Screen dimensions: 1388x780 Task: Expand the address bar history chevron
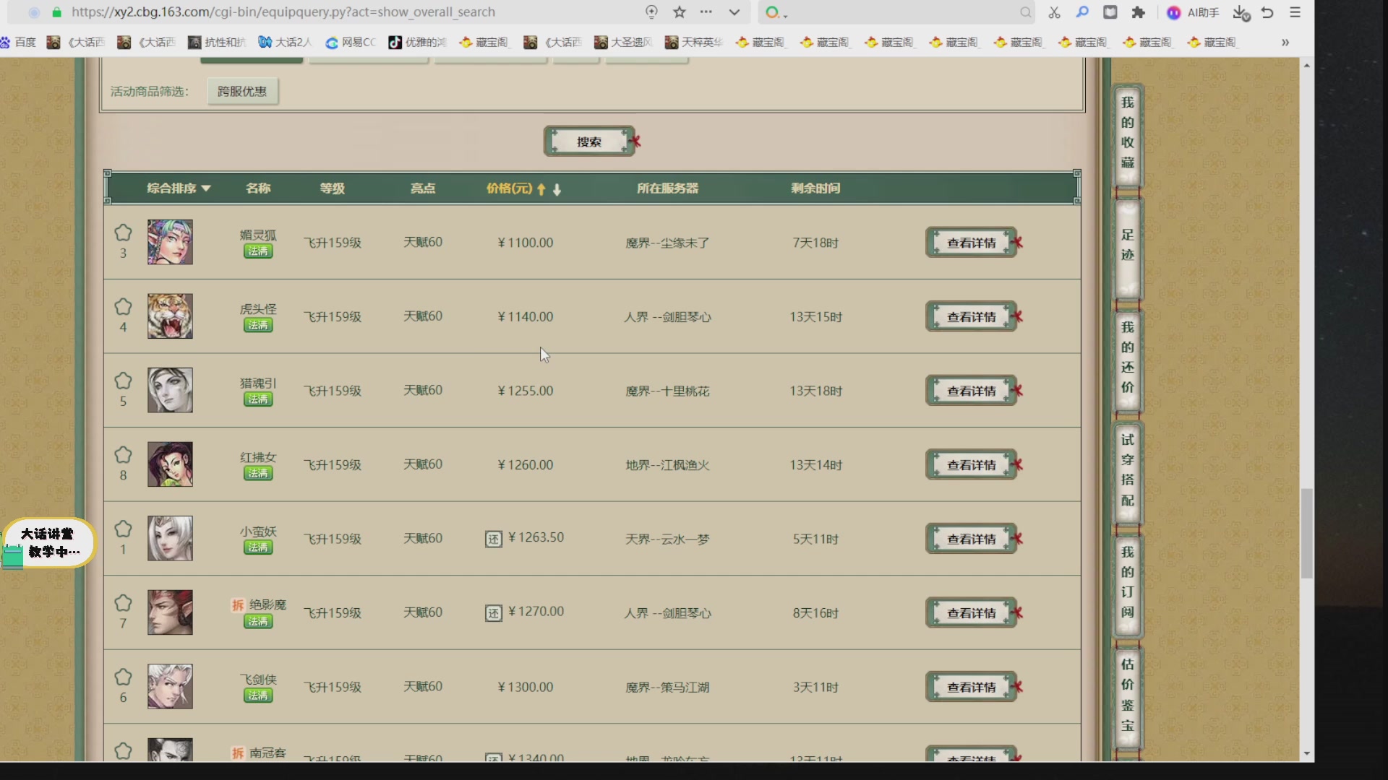tap(734, 12)
